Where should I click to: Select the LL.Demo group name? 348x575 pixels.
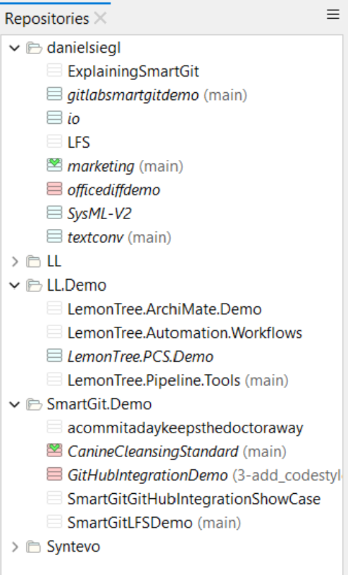77,285
